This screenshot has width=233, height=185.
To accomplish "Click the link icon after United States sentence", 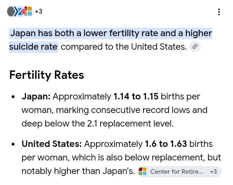I will (x=195, y=46).
